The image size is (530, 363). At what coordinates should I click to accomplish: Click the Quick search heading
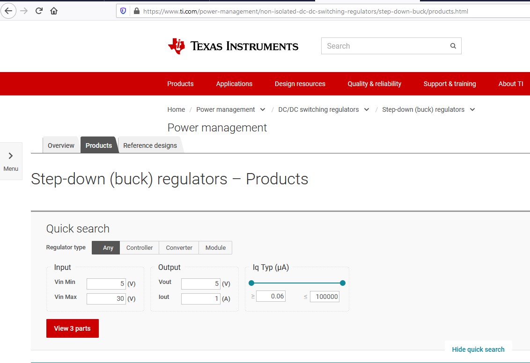point(78,229)
